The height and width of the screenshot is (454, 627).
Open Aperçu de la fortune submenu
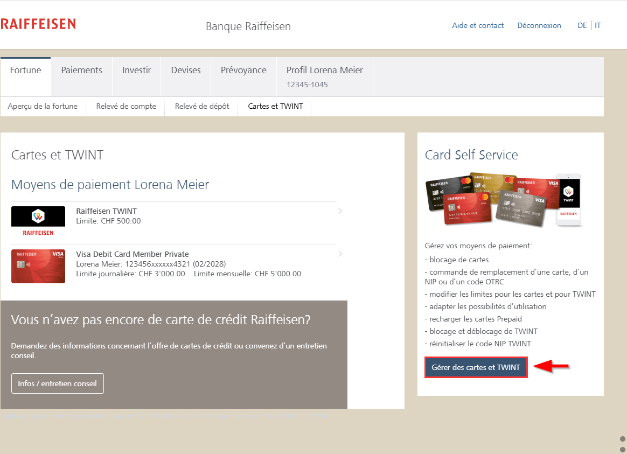43,107
